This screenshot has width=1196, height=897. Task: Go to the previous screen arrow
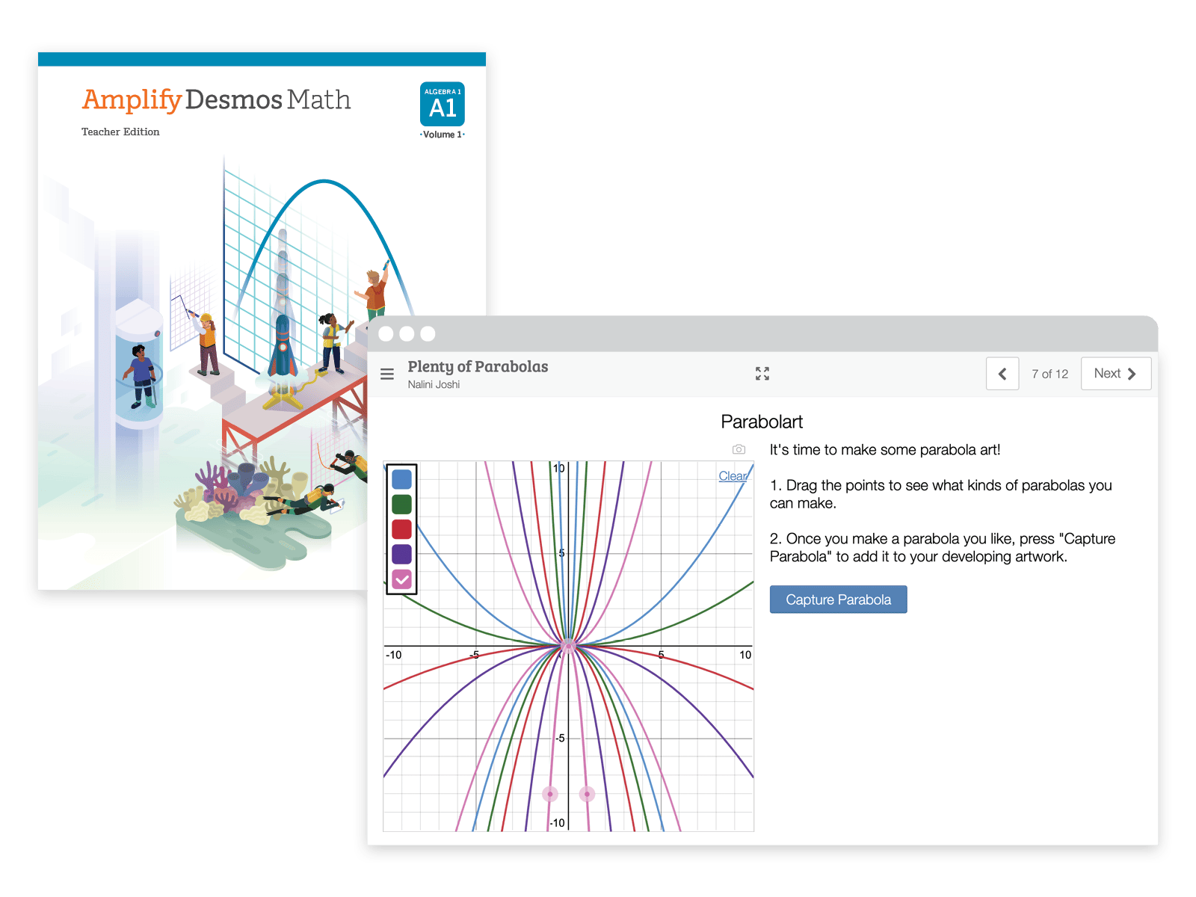point(1002,374)
